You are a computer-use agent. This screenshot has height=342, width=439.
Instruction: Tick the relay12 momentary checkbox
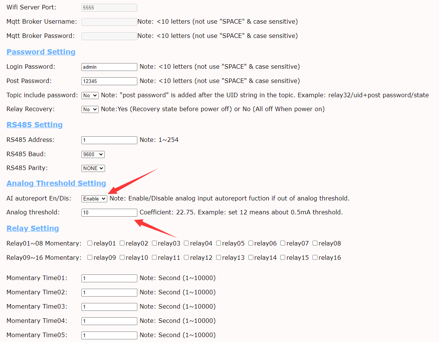point(186,258)
